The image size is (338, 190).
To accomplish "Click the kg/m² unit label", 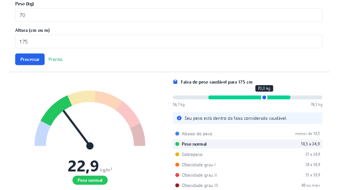I will click(x=106, y=170).
